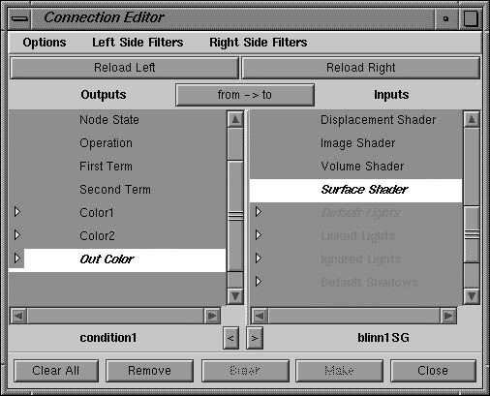The width and height of the screenshot is (490, 396).
Task: Click Outputs horizontal scroll right arrow
Action: coord(212,316)
